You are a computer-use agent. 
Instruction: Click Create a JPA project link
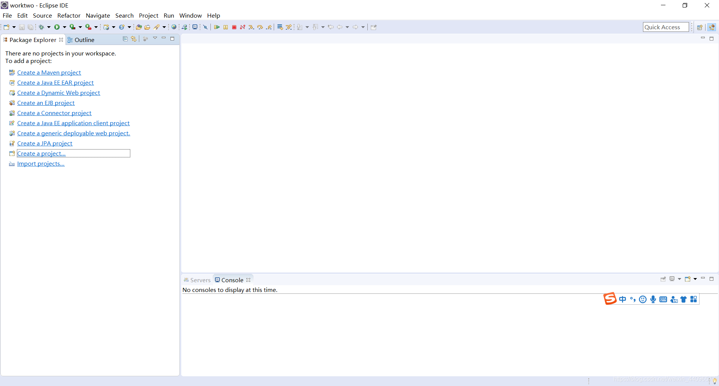point(45,143)
